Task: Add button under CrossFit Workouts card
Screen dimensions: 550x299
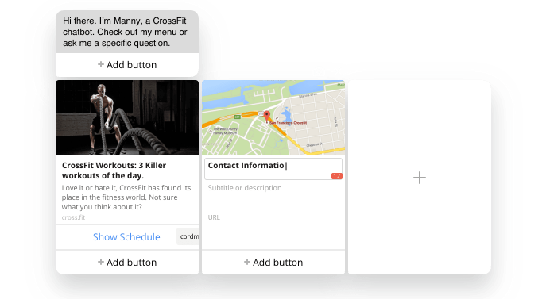Action: click(x=127, y=263)
